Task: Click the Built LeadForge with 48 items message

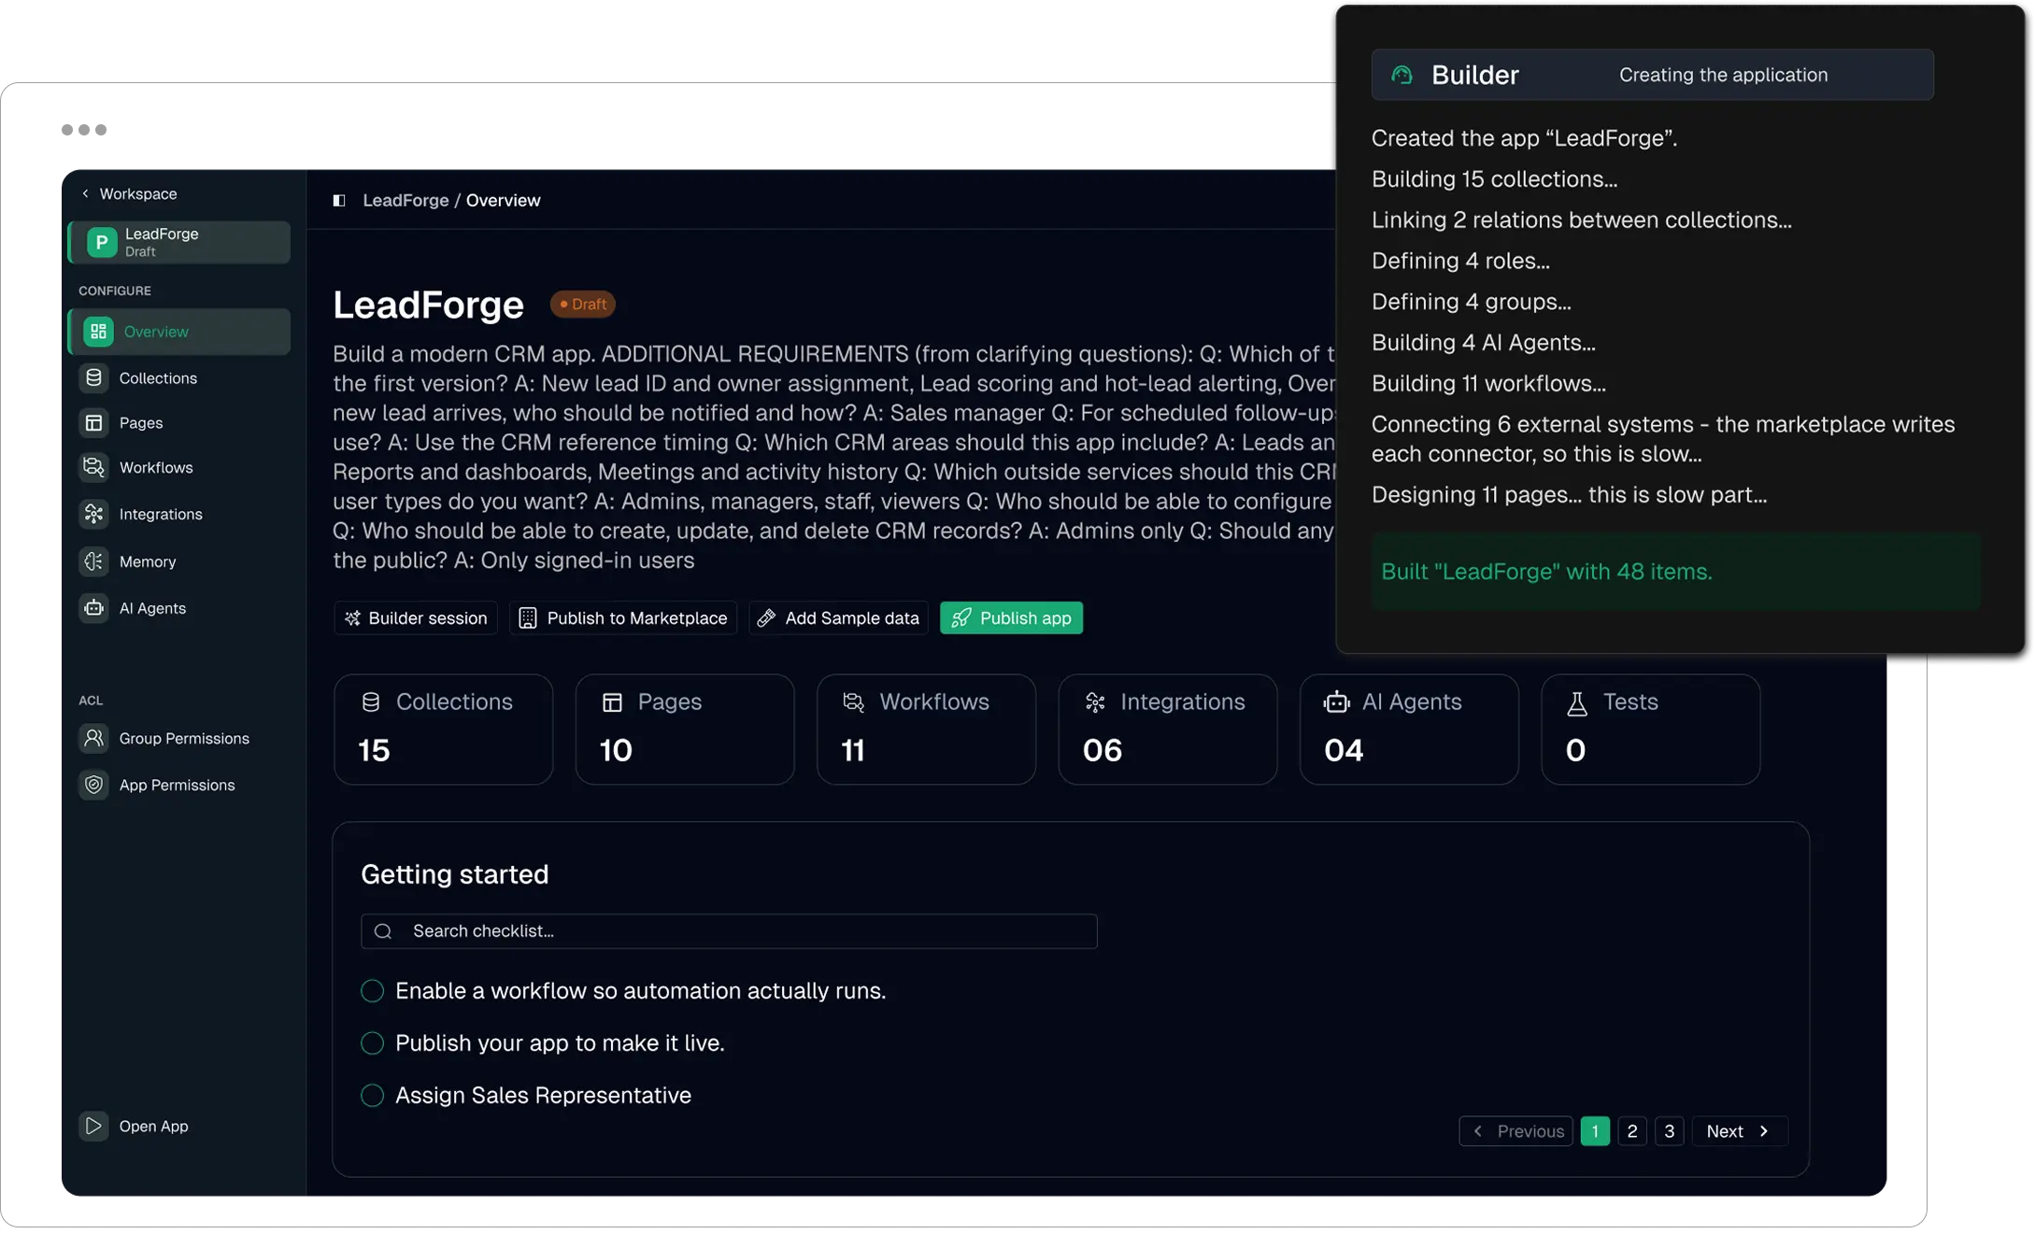Action: tap(1674, 572)
